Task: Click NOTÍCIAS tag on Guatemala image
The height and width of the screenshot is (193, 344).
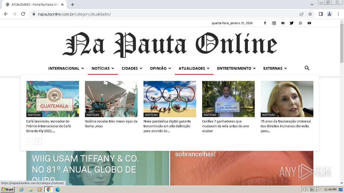Action: 34,115
